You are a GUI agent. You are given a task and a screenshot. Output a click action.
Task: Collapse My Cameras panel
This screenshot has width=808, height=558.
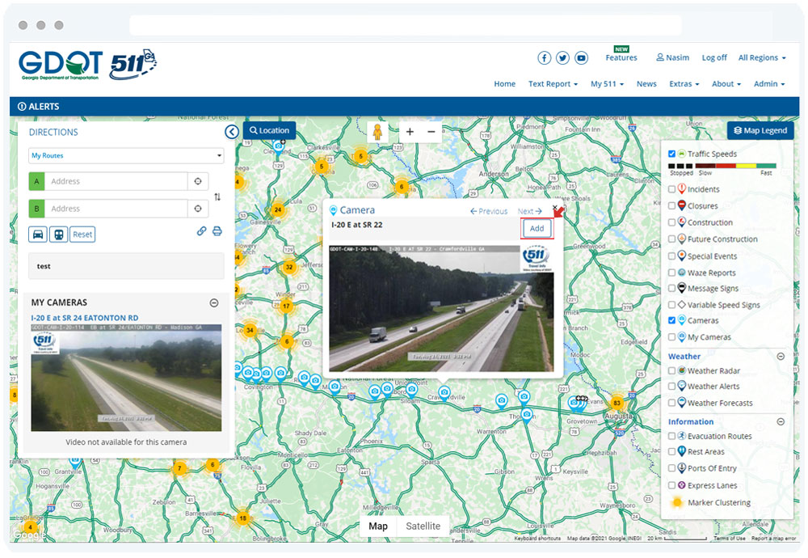214,302
